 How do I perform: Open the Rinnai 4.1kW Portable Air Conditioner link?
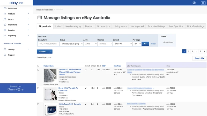68,89
